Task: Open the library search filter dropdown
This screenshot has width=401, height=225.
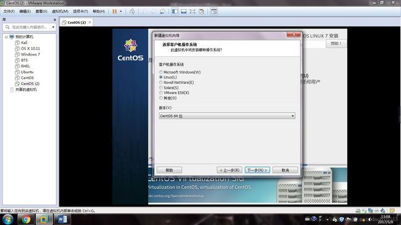Action: click(53, 27)
